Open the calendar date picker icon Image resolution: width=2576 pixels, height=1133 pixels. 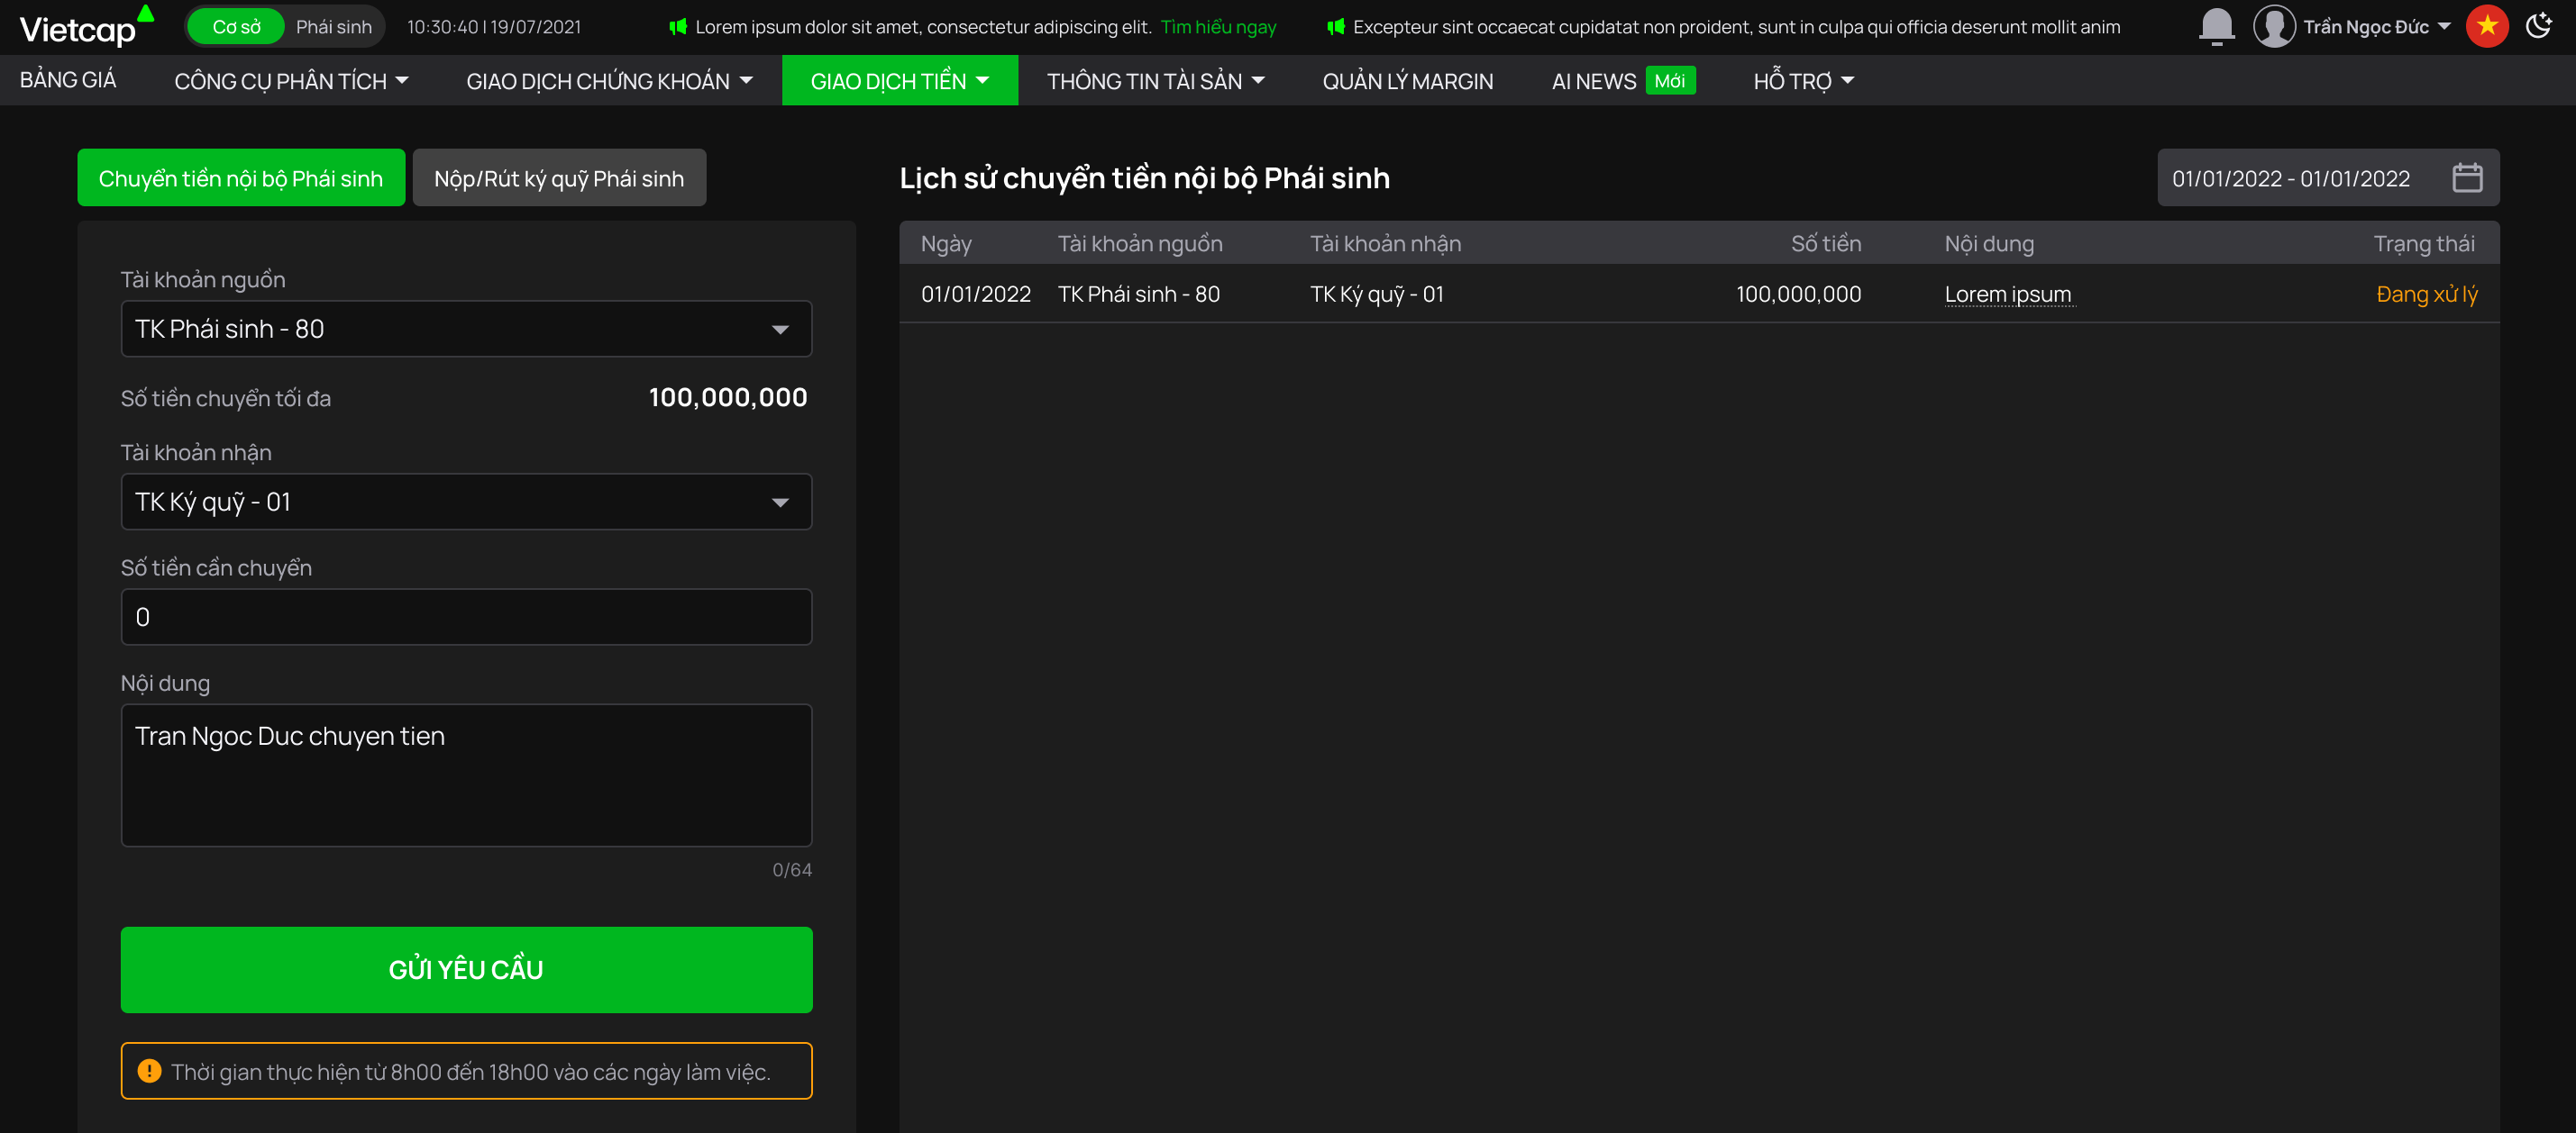[2466, 177]
